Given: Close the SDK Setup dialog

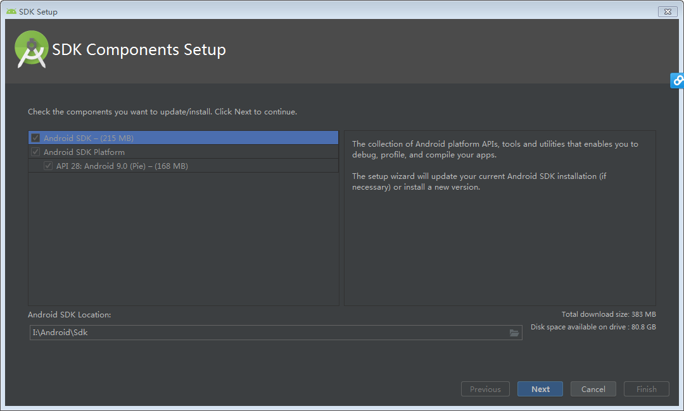Looking at the screenshot, I should (x=668, y=11).
